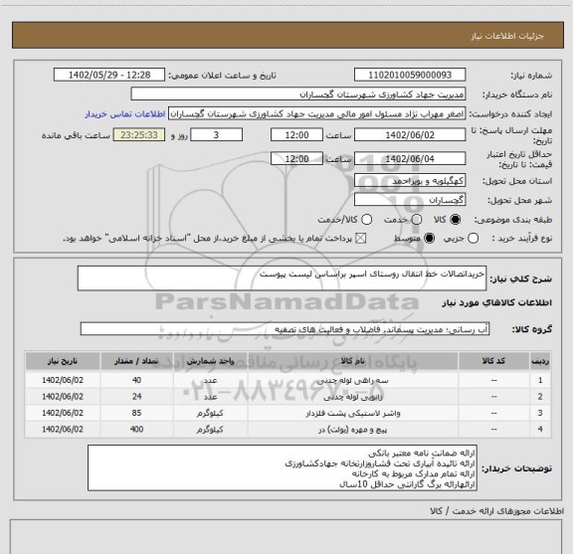The image size is (573, 554).
Task: Select the کالا/خدمت radio button
Action: [366, 220]
